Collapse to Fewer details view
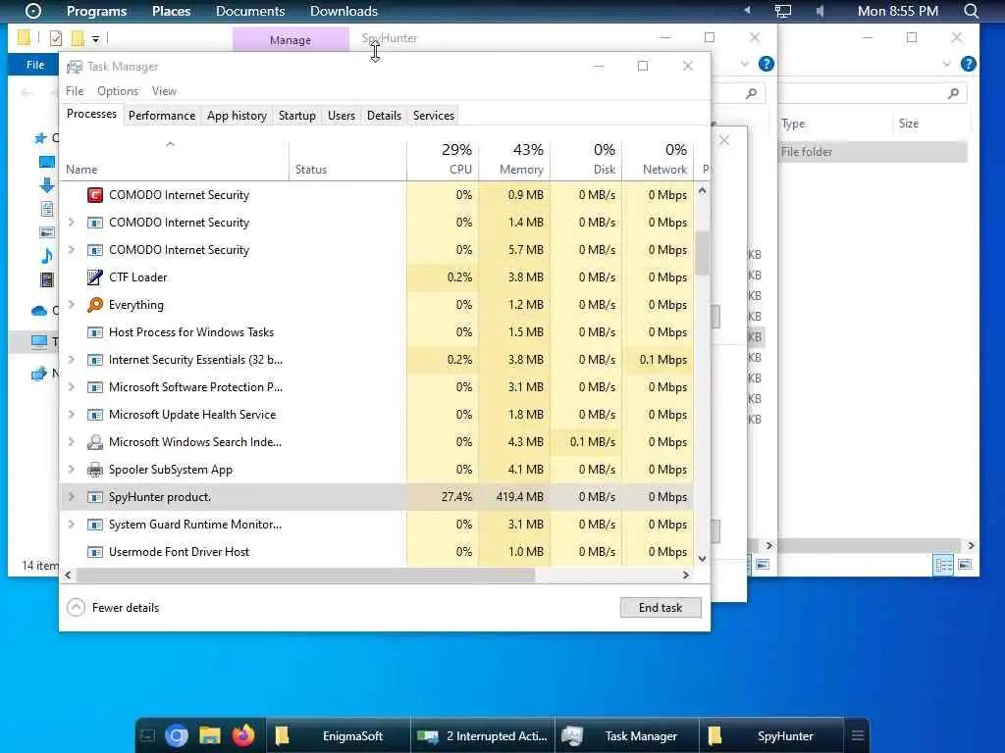This screenshot has height=753, width=1005. 113,608
